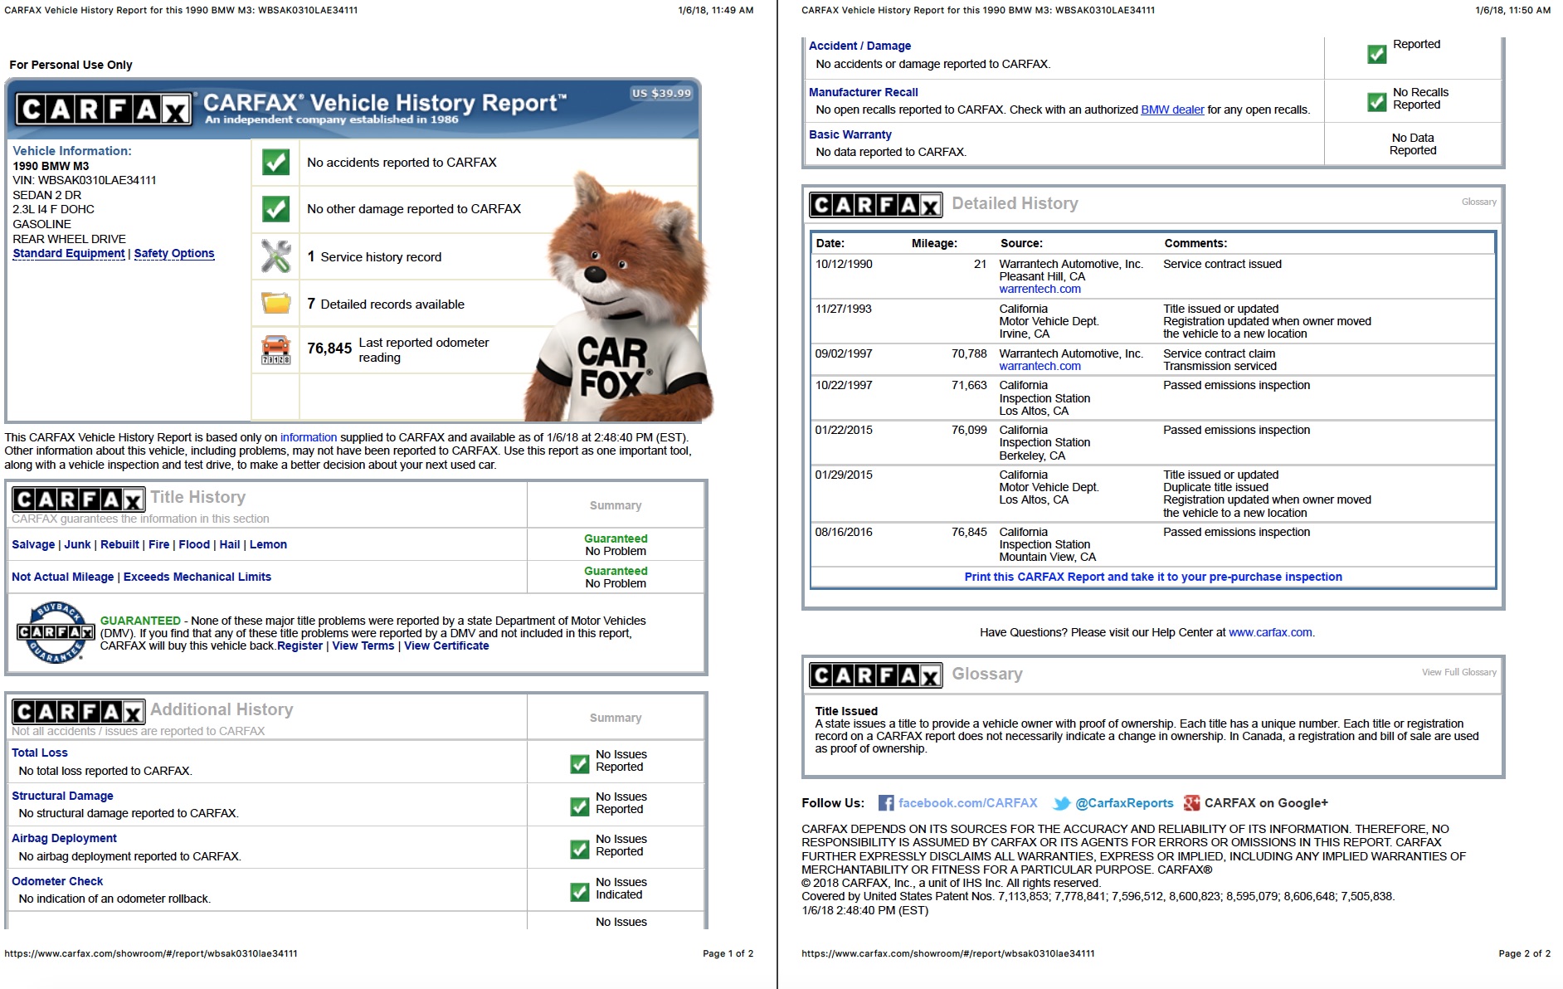Click the CARFAX logo beside Title History
The width and height of the screenshot is (1563, 989).
coord(79,499)
